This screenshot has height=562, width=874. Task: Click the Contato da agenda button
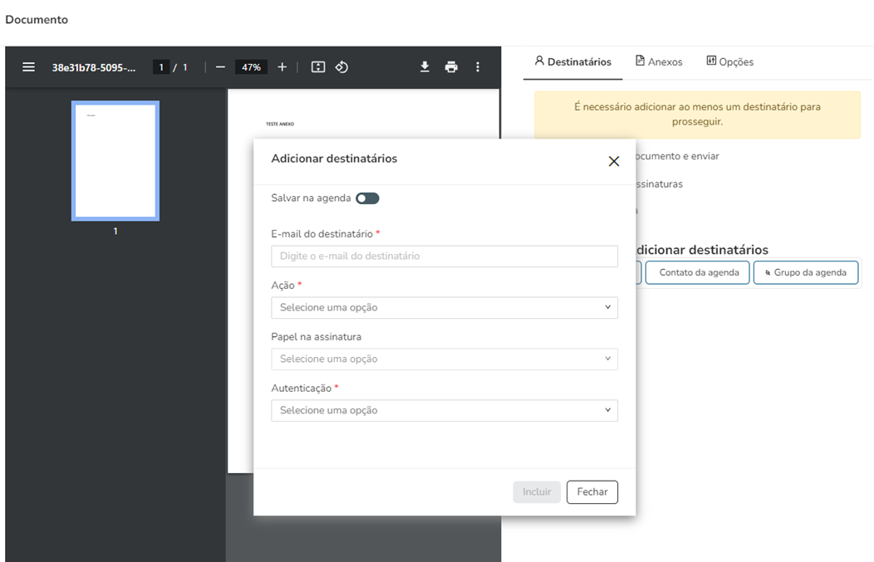[x=698, y=273]
